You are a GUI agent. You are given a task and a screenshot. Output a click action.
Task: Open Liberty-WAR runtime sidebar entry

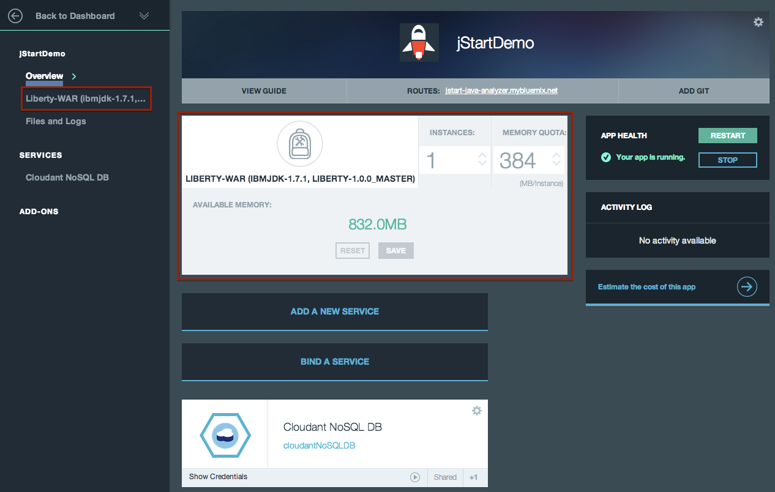click(x=86, y=99)
